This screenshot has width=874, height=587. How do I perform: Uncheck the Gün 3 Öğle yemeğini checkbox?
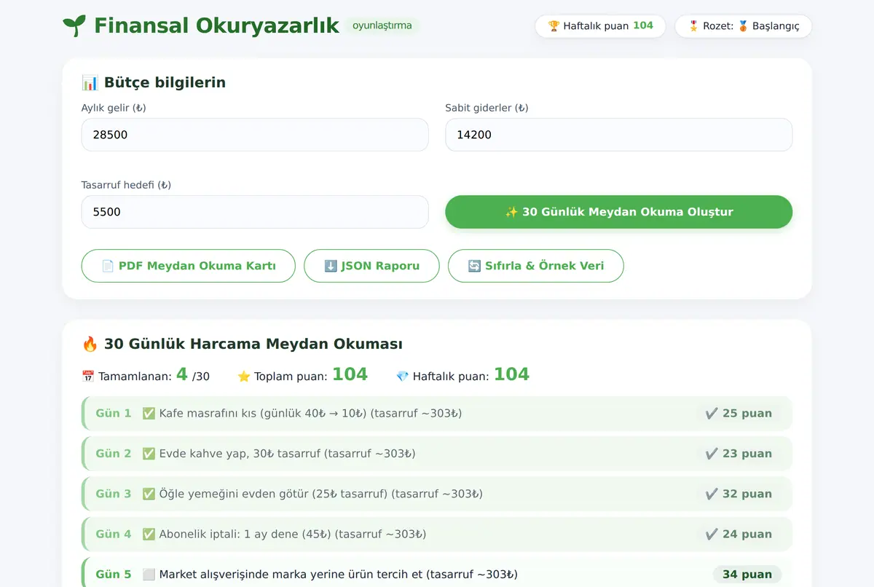[x=149, y=494]
